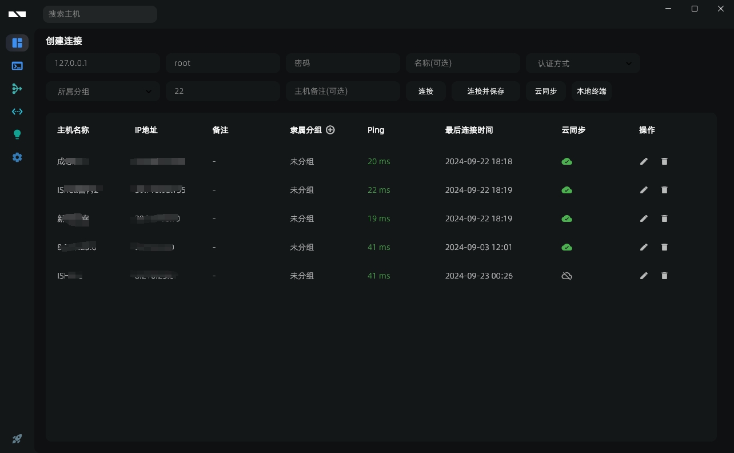Click the 主机名称 column header

pyautogui.click(x=73, y=130)
